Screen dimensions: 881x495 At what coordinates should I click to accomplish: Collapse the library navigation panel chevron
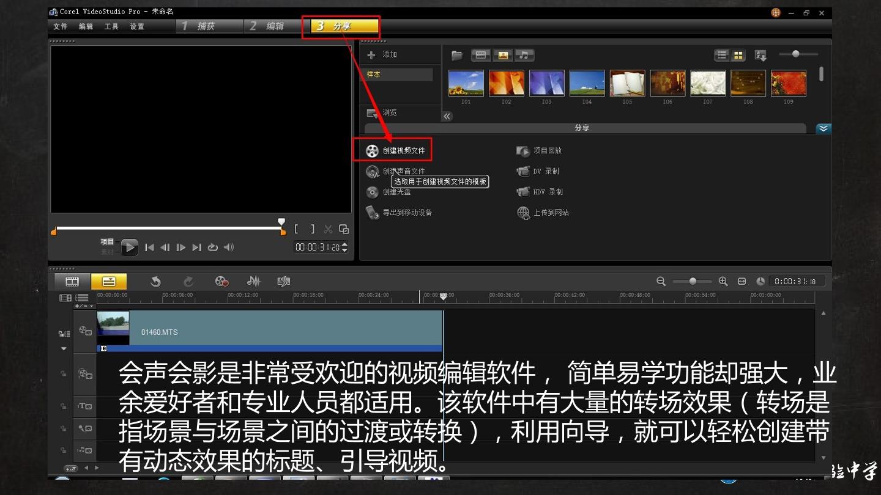tap(447, 116)
